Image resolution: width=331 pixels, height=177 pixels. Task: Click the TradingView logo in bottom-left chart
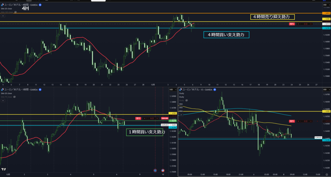point(4,170)
